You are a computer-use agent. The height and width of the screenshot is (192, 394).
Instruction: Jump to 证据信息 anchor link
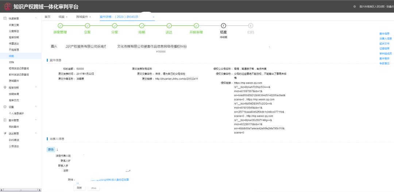click(384, 48)
